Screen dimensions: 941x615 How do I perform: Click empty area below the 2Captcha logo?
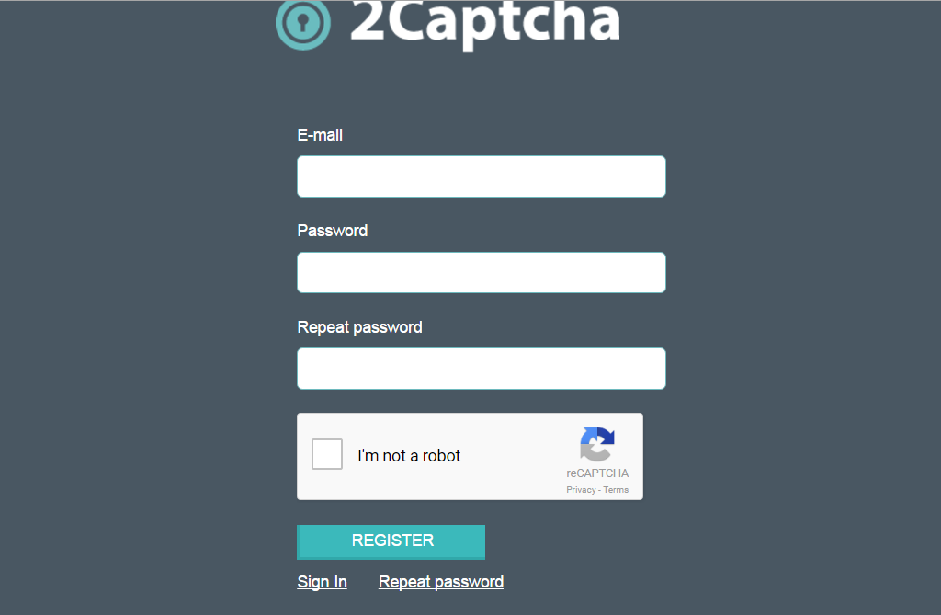click(459, 87)
